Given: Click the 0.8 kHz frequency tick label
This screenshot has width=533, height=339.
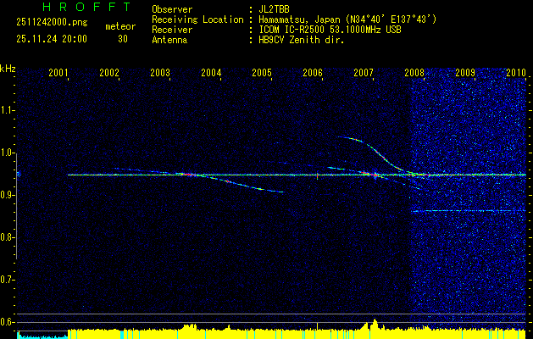Looking at the screenshot, I should tap(8, 237).
